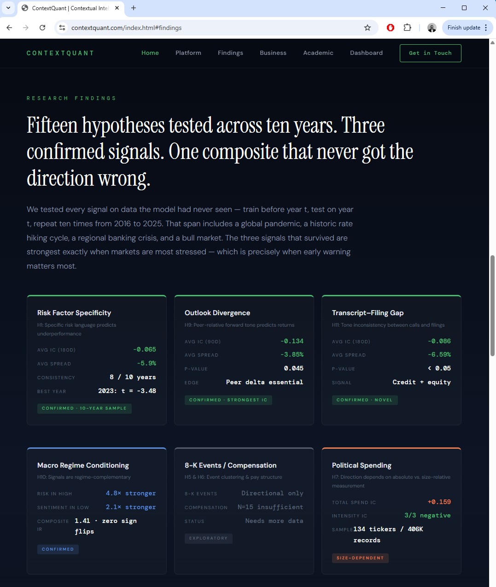Open a new browser tab with the plus icon
496x587 pixels.
point(134,8)
